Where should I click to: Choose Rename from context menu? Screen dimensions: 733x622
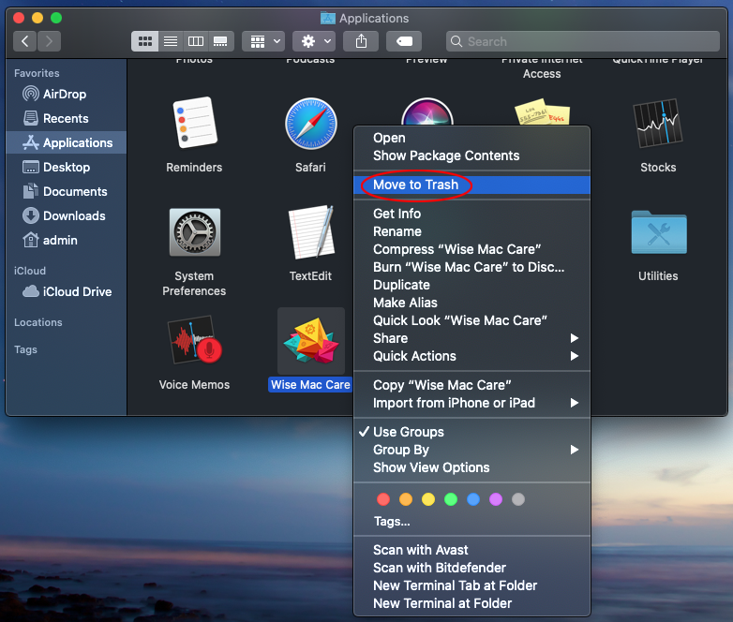click(x=472, y=231)
